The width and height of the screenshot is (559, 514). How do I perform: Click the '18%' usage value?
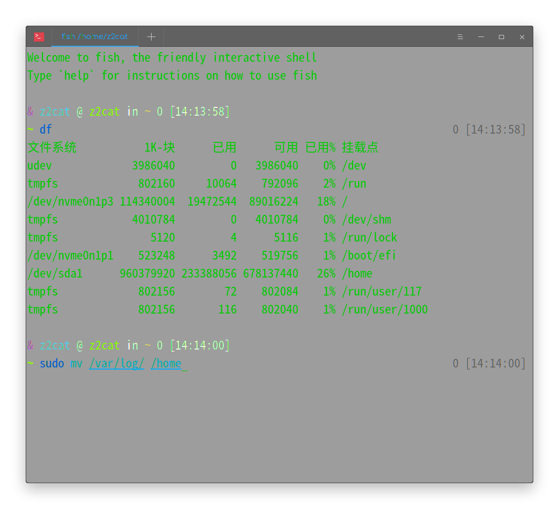(x=326, y=201)
